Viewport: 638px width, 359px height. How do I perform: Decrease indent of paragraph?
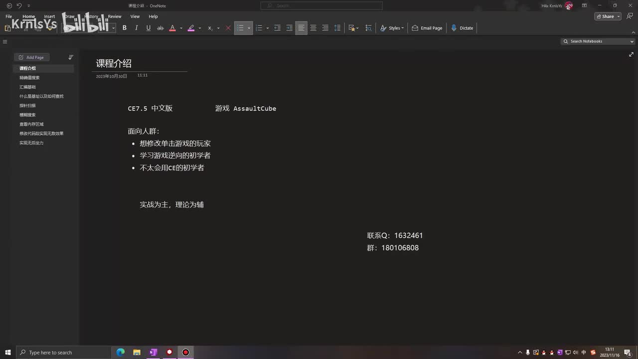[x=278, y=28]
